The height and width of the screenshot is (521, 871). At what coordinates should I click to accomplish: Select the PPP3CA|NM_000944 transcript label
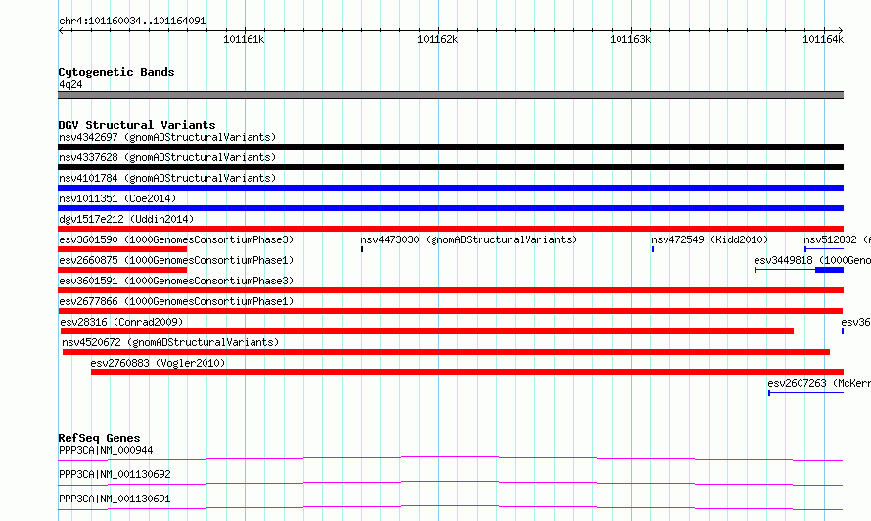[106, 450]
